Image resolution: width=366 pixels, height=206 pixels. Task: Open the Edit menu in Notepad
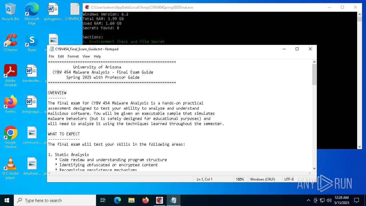pos(61,56)
